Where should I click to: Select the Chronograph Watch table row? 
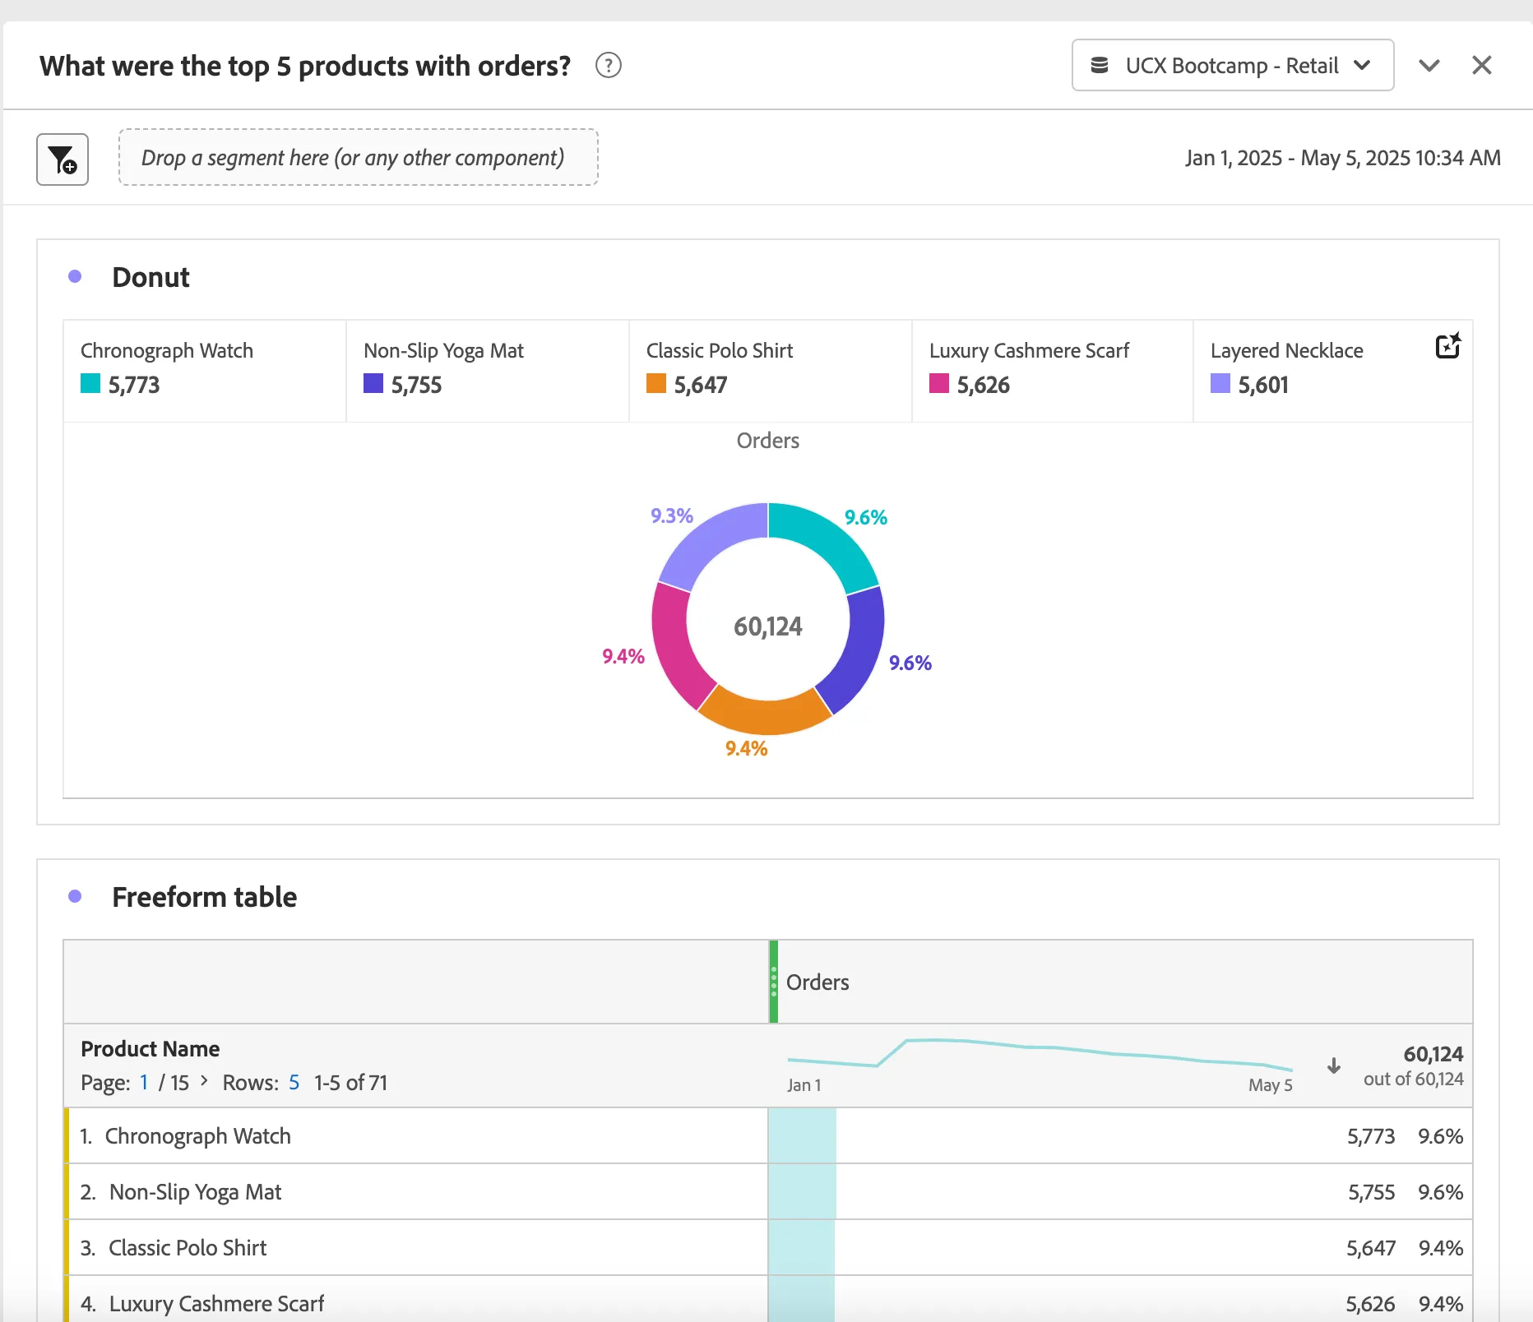768,1136
